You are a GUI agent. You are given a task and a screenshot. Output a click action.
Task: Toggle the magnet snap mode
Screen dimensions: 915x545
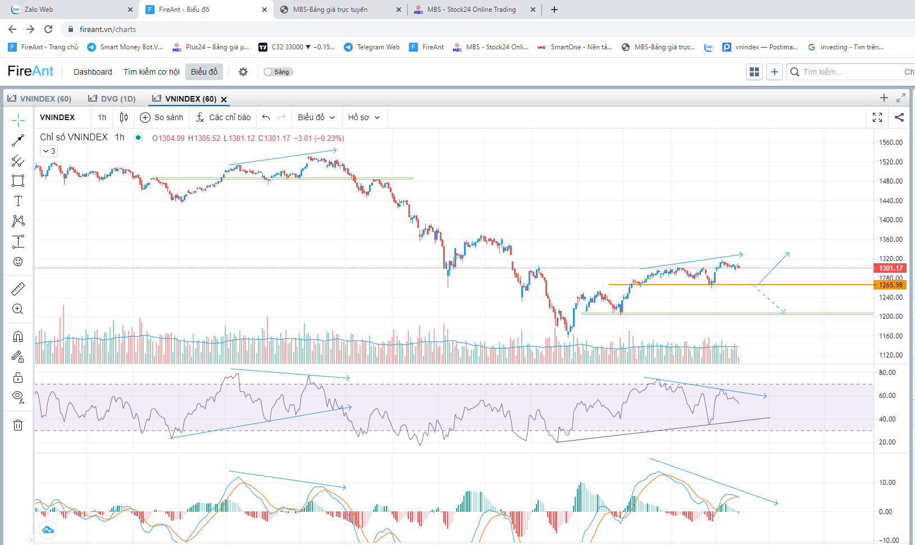(x=18, y=337)
